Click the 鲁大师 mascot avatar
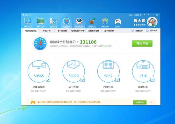 tap(152, 22)
